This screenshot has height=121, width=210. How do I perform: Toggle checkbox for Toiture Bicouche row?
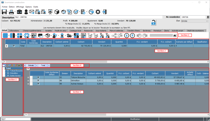(x=38, y=77)
